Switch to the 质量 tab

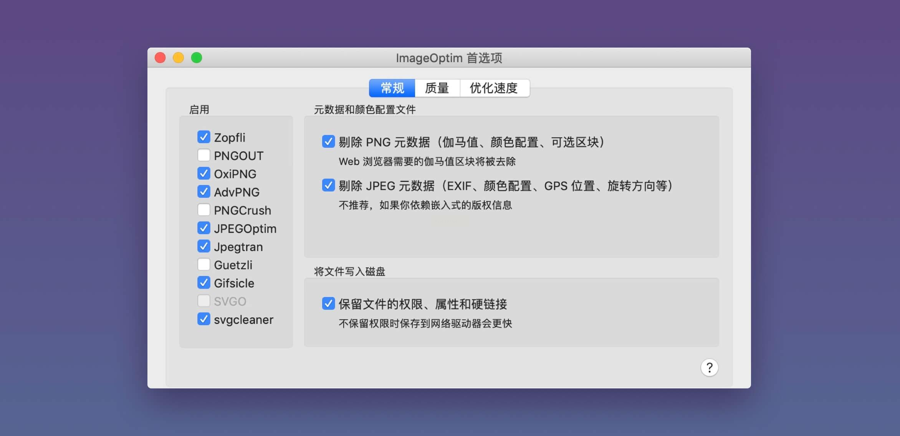coord(437,88)
